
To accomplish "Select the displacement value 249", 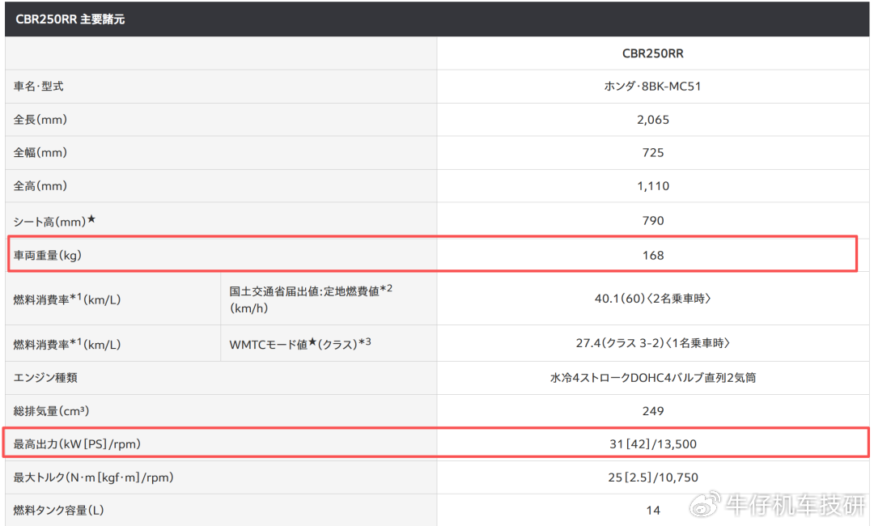I will pyautogui.click(x=653, y=411).
